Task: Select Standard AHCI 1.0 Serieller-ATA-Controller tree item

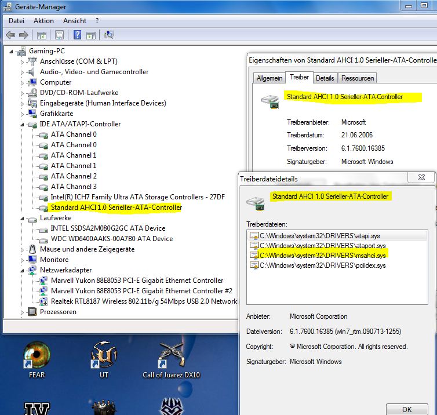Action: click(116, 208)
